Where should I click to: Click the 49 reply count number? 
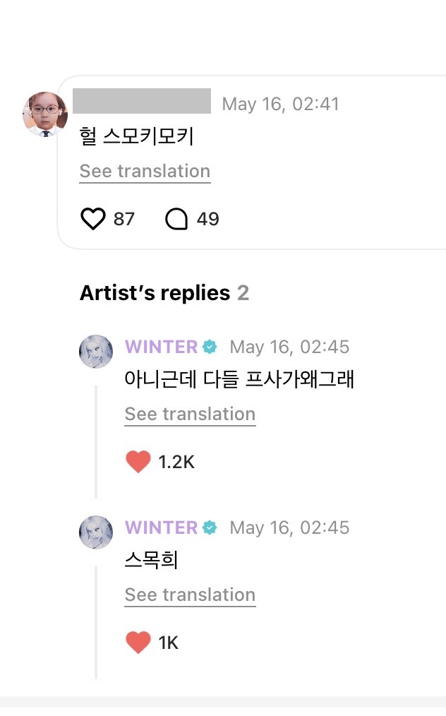tap(207, 219)
